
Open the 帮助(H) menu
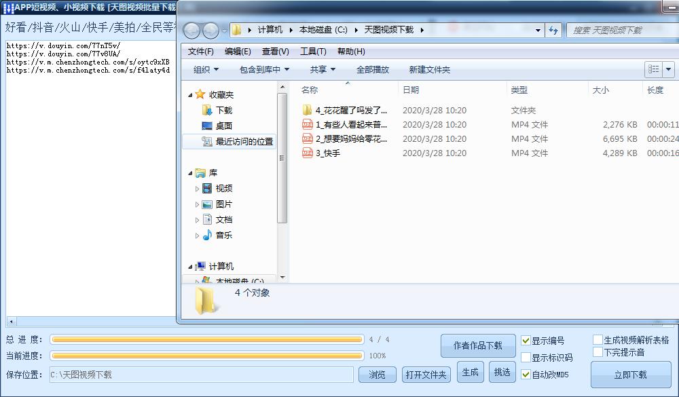(x=351, y=52)
